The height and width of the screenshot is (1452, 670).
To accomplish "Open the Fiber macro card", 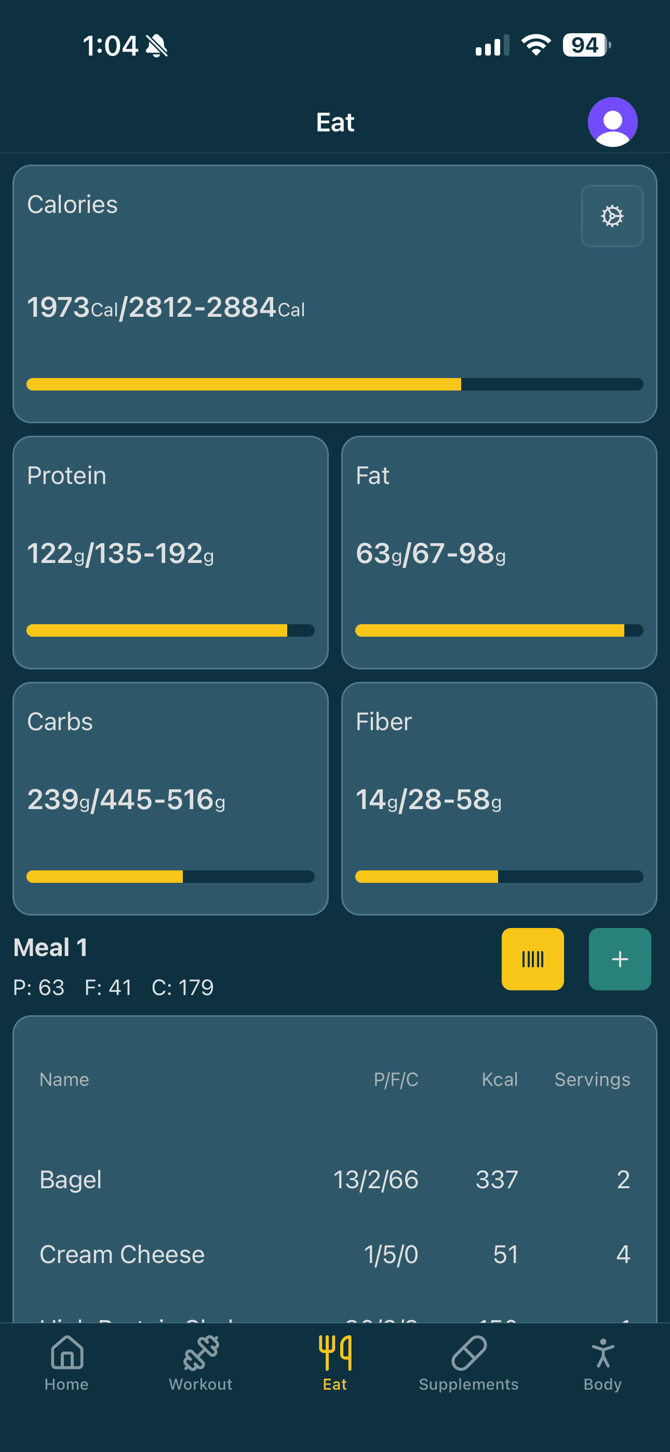I will [x=499, y=798].
